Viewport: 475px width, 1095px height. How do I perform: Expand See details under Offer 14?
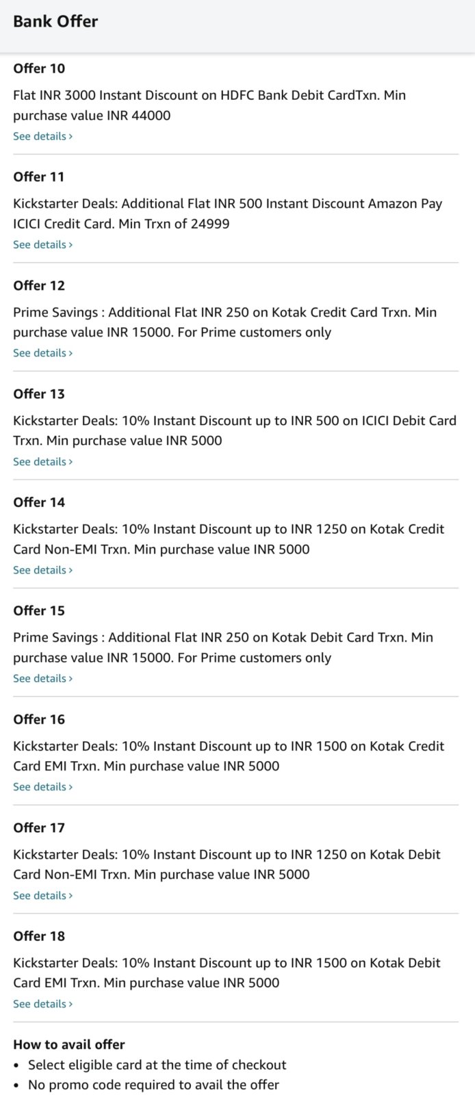pyautogui.click(x=42, y=570)
